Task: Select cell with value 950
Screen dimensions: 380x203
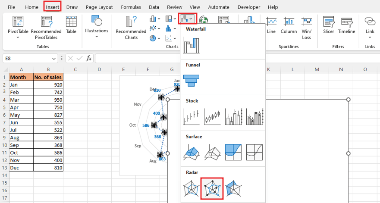Action: pos(48,100)
